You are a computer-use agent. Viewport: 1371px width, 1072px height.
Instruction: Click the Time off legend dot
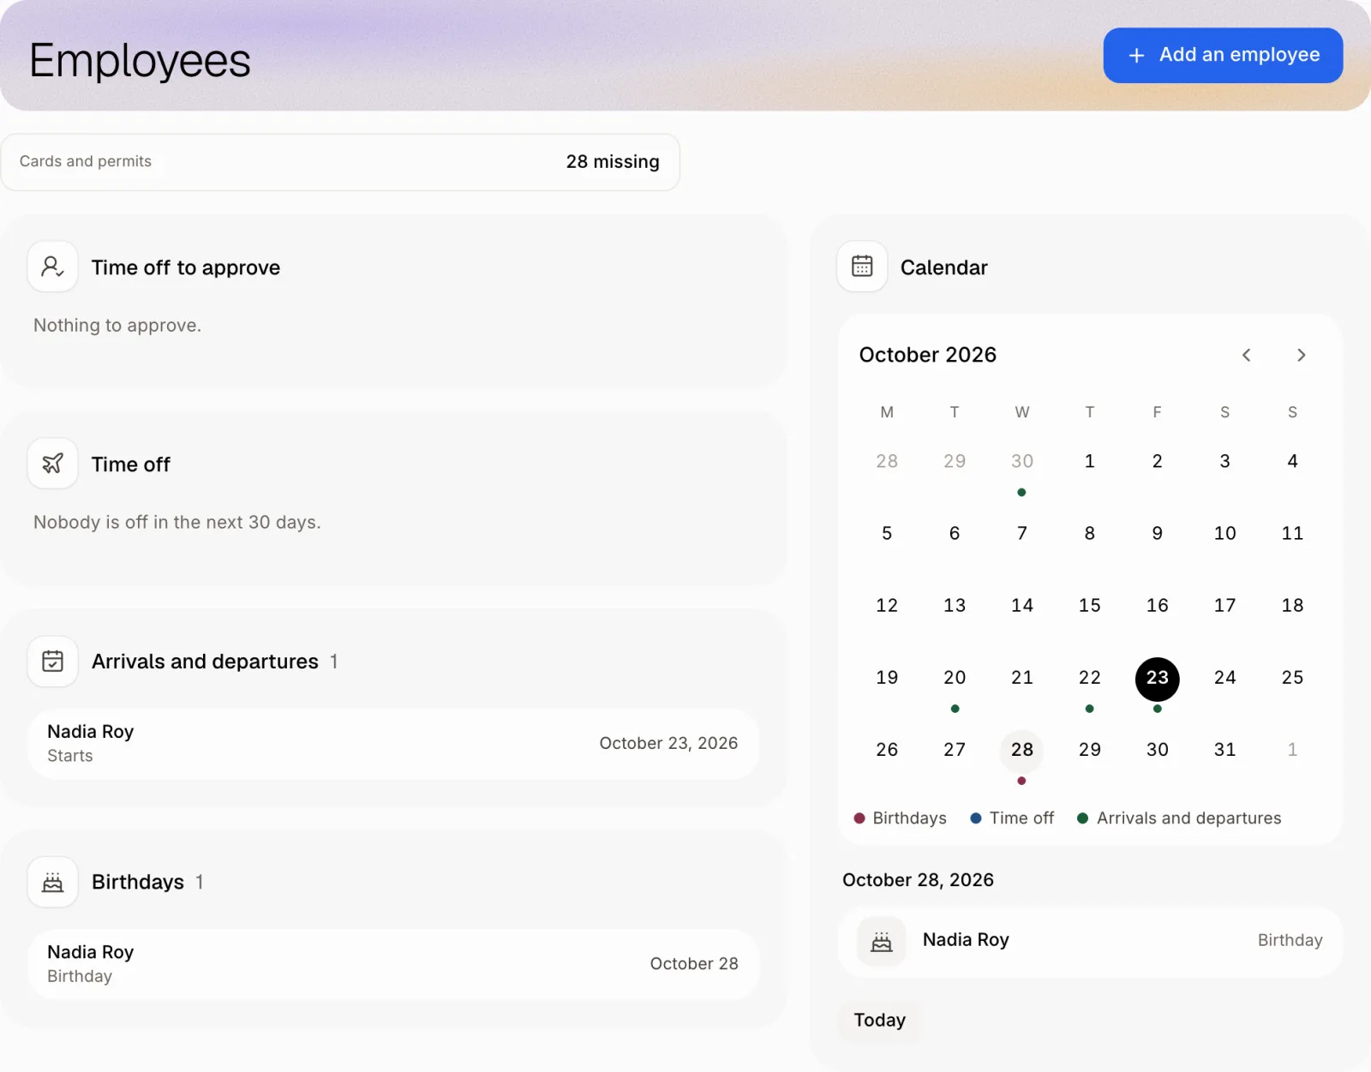[x=975, y=818]
